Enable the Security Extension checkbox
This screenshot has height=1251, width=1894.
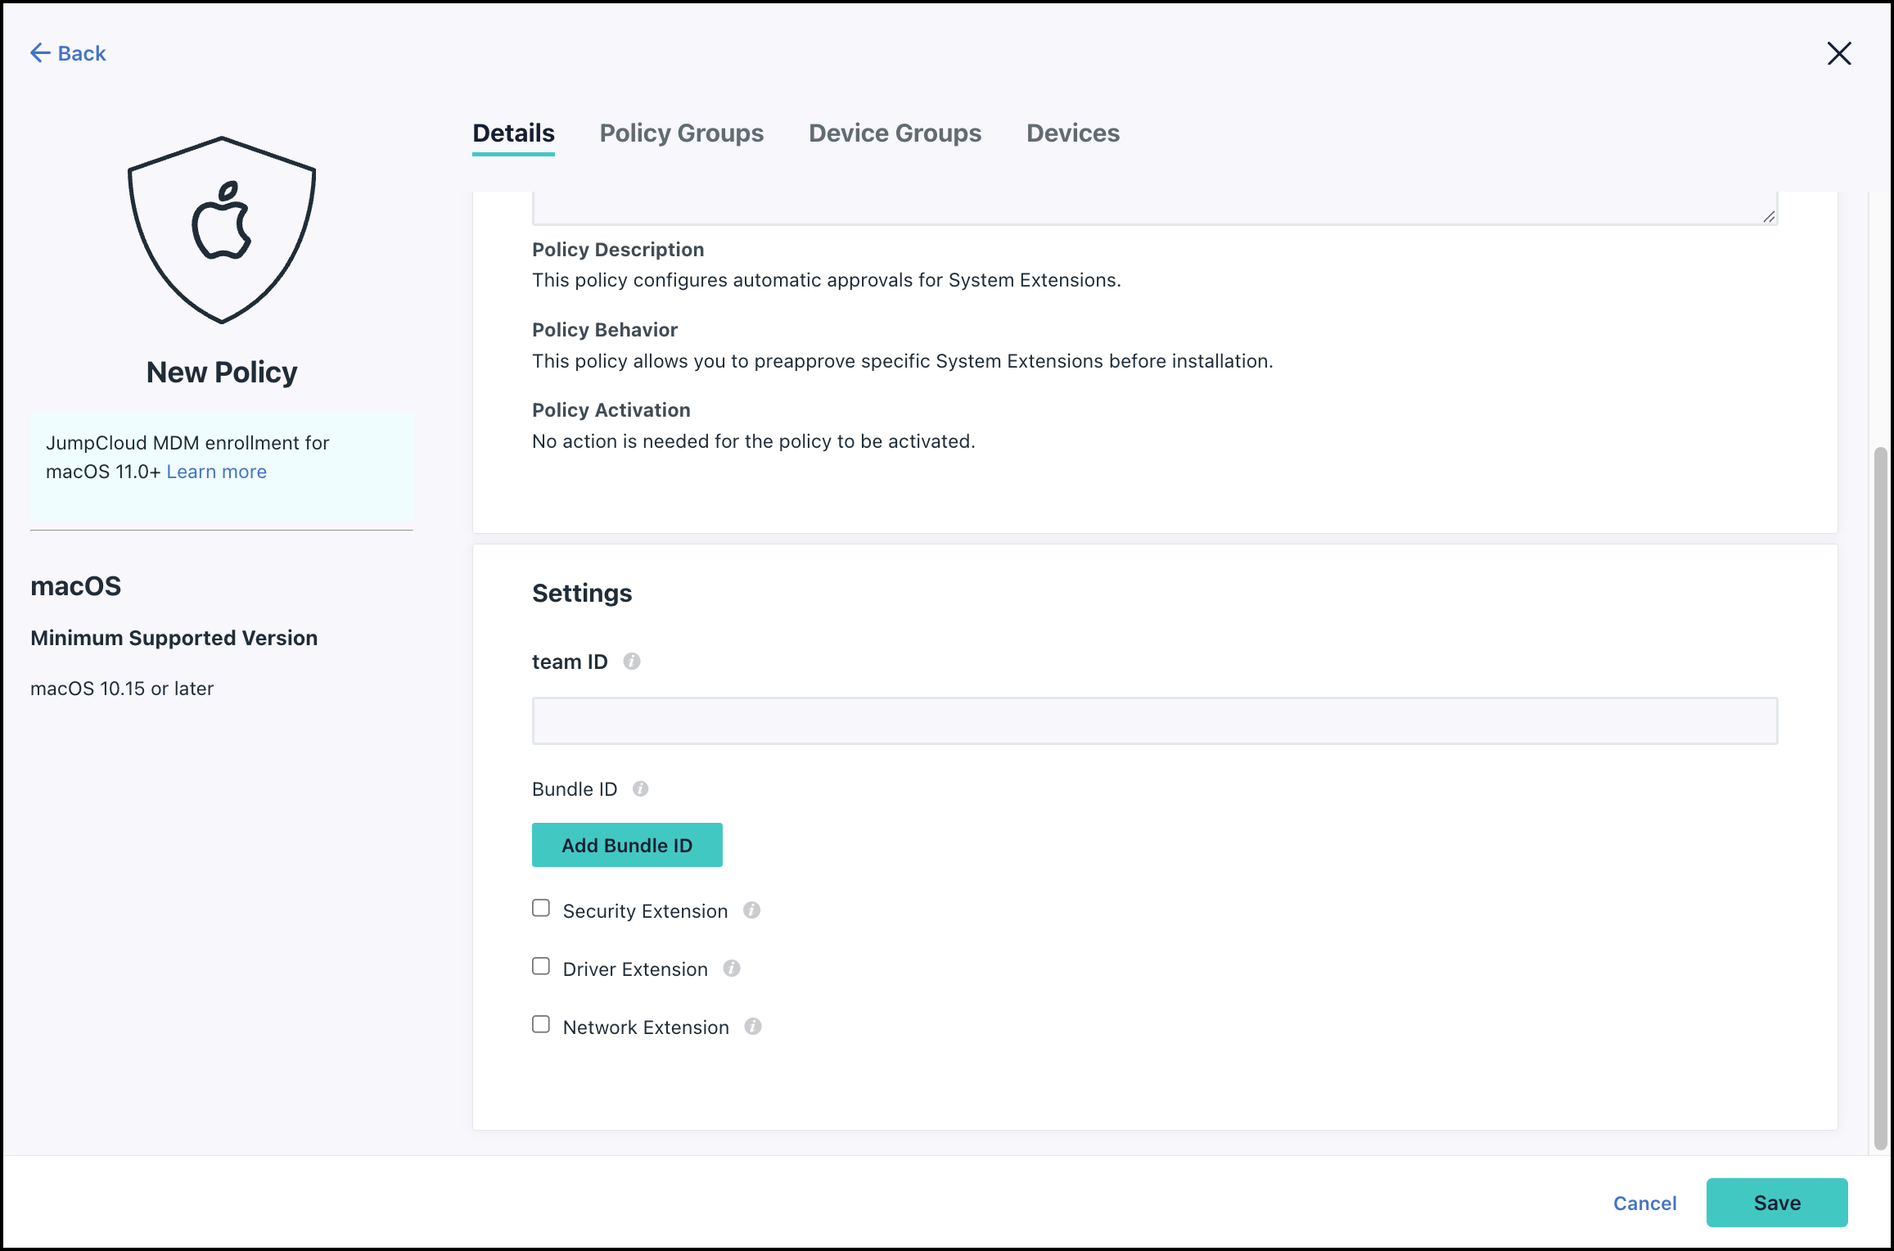[x=541, y=909]
